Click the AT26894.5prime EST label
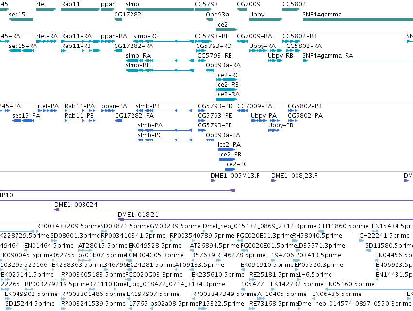The image size is (413, 311). tap(215, 246)
